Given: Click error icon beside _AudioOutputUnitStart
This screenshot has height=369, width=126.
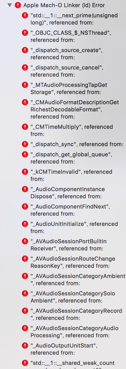Looking at the screenshot, I should [x=25, y=345].
